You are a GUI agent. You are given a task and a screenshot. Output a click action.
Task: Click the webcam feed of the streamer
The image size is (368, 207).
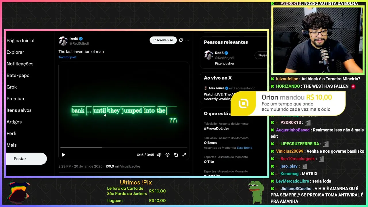coord(318,40)
